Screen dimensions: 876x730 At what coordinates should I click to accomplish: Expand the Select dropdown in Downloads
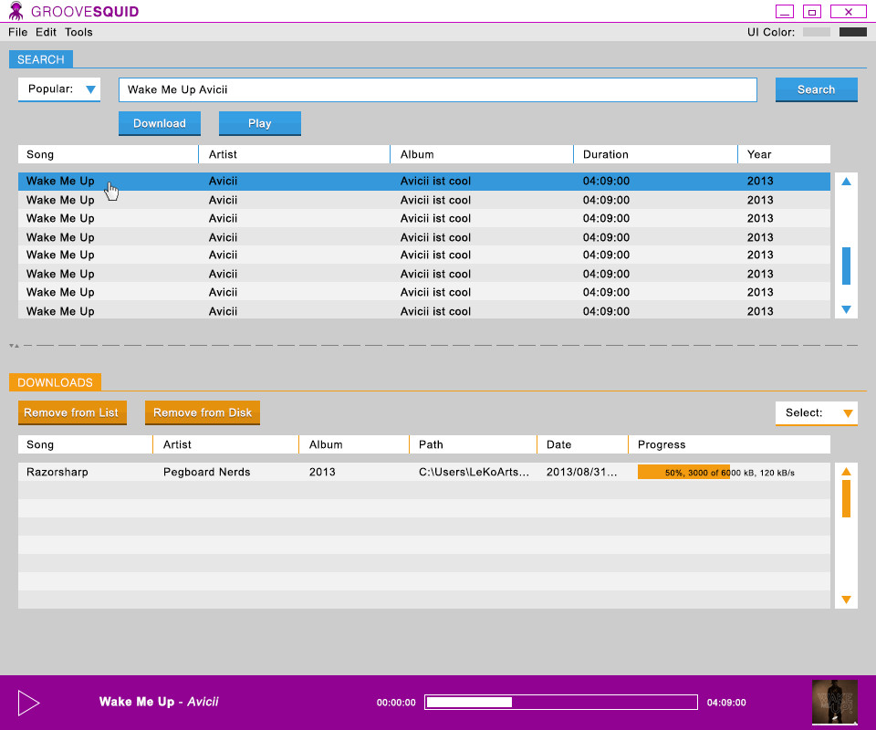[816, 413]
